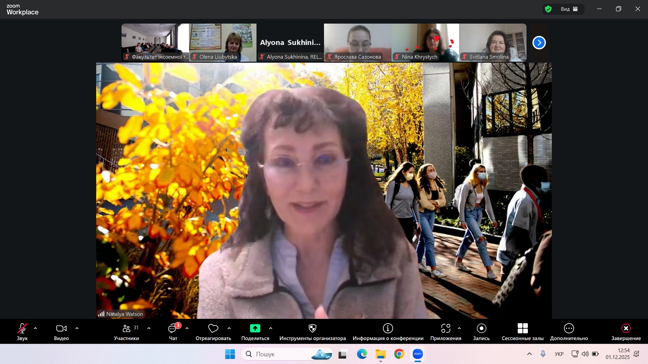This screenshot has width=648, height=364.
Task: Click the green Поделиться share icon
Action: 255,328
